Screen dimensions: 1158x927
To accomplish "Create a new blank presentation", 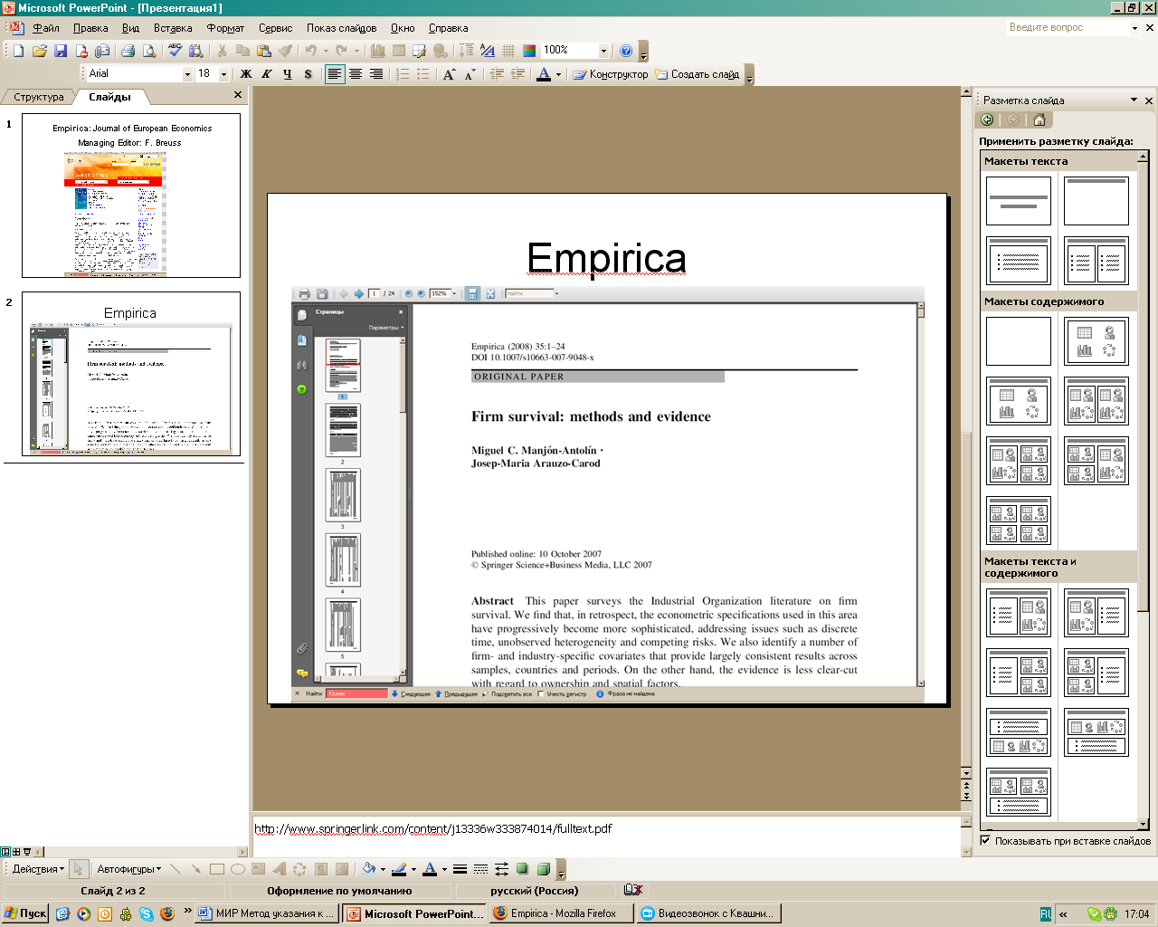I will [x=18, y=51].
